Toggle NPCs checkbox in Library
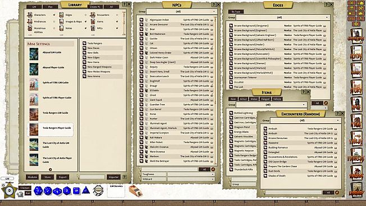This screenshot has height=206, width=366. point(117,28)
